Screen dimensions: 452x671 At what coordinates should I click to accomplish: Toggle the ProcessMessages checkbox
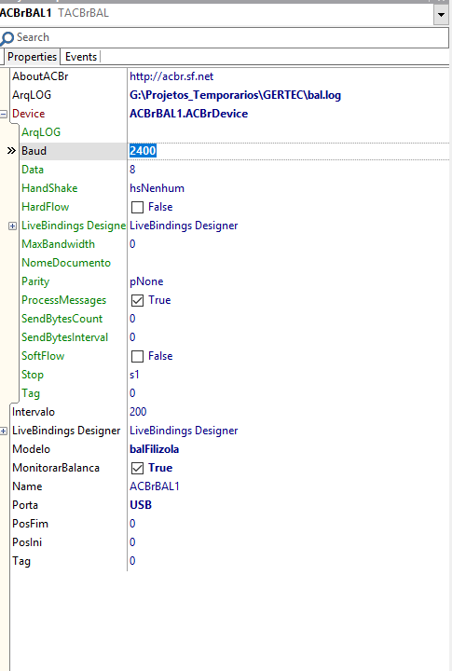pos(137,300)
